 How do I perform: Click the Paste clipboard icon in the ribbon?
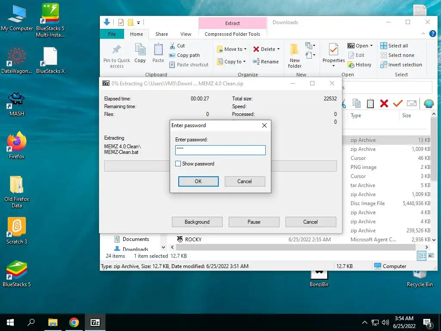tap(158, 50)
